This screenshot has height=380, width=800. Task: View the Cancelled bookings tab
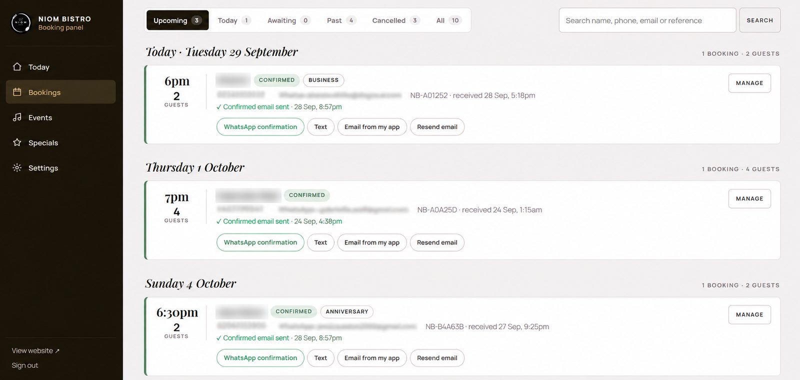point(395,20)
